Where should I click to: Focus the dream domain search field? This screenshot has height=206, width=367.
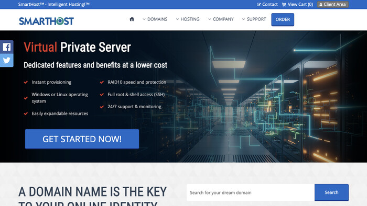(251, 193)
